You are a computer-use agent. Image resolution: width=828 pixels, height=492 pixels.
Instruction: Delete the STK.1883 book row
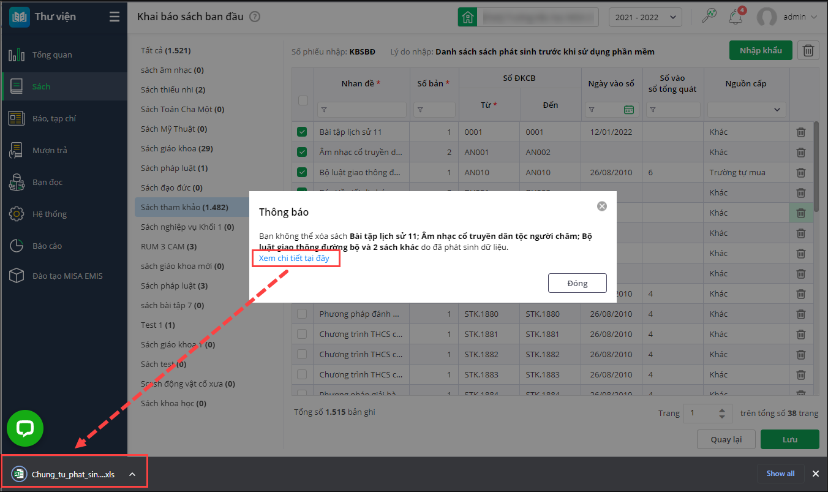801,374
